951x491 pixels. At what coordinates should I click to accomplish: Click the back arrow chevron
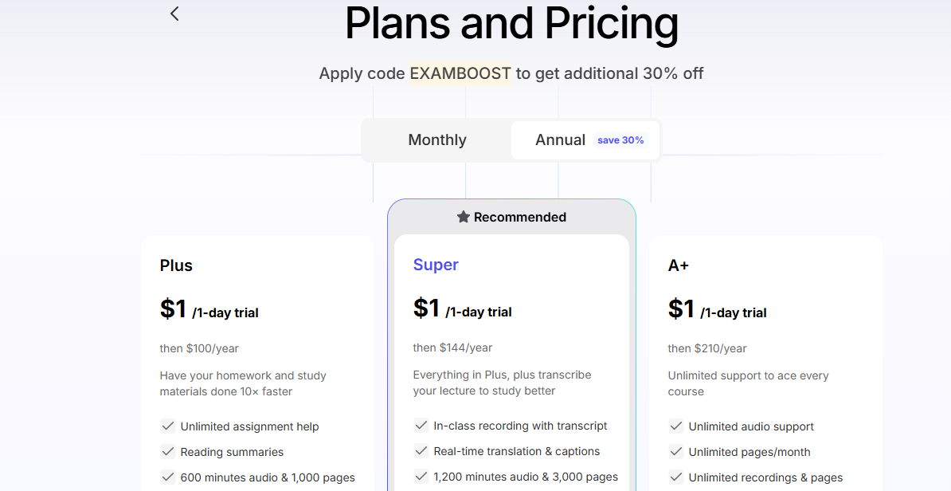tap(174, 14)
